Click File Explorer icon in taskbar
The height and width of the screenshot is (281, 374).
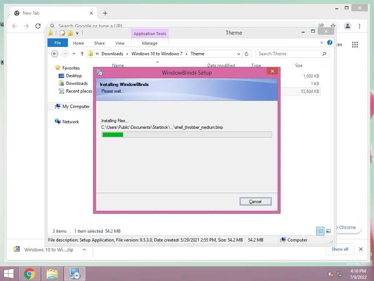(52, 274)
